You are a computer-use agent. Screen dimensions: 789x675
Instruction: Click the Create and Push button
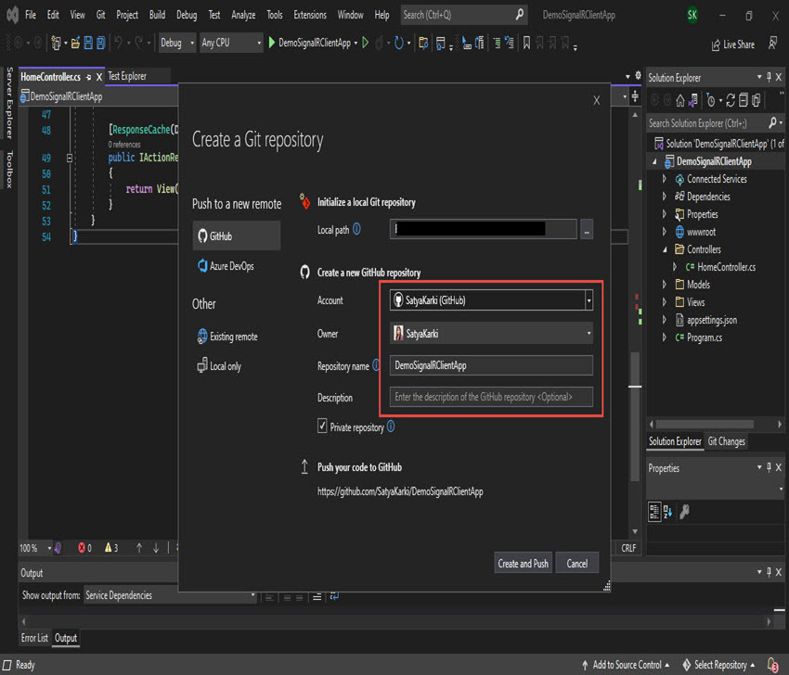pos(523,564)
